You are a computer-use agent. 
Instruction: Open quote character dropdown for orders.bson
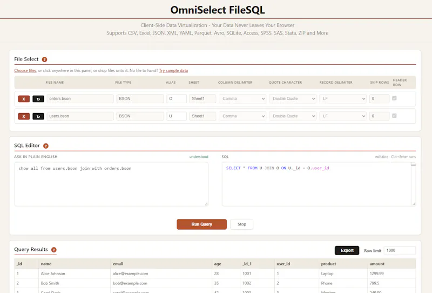(293, 99)
